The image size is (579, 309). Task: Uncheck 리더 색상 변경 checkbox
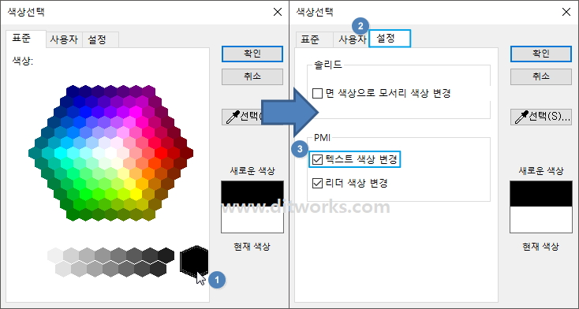(317, 183)
